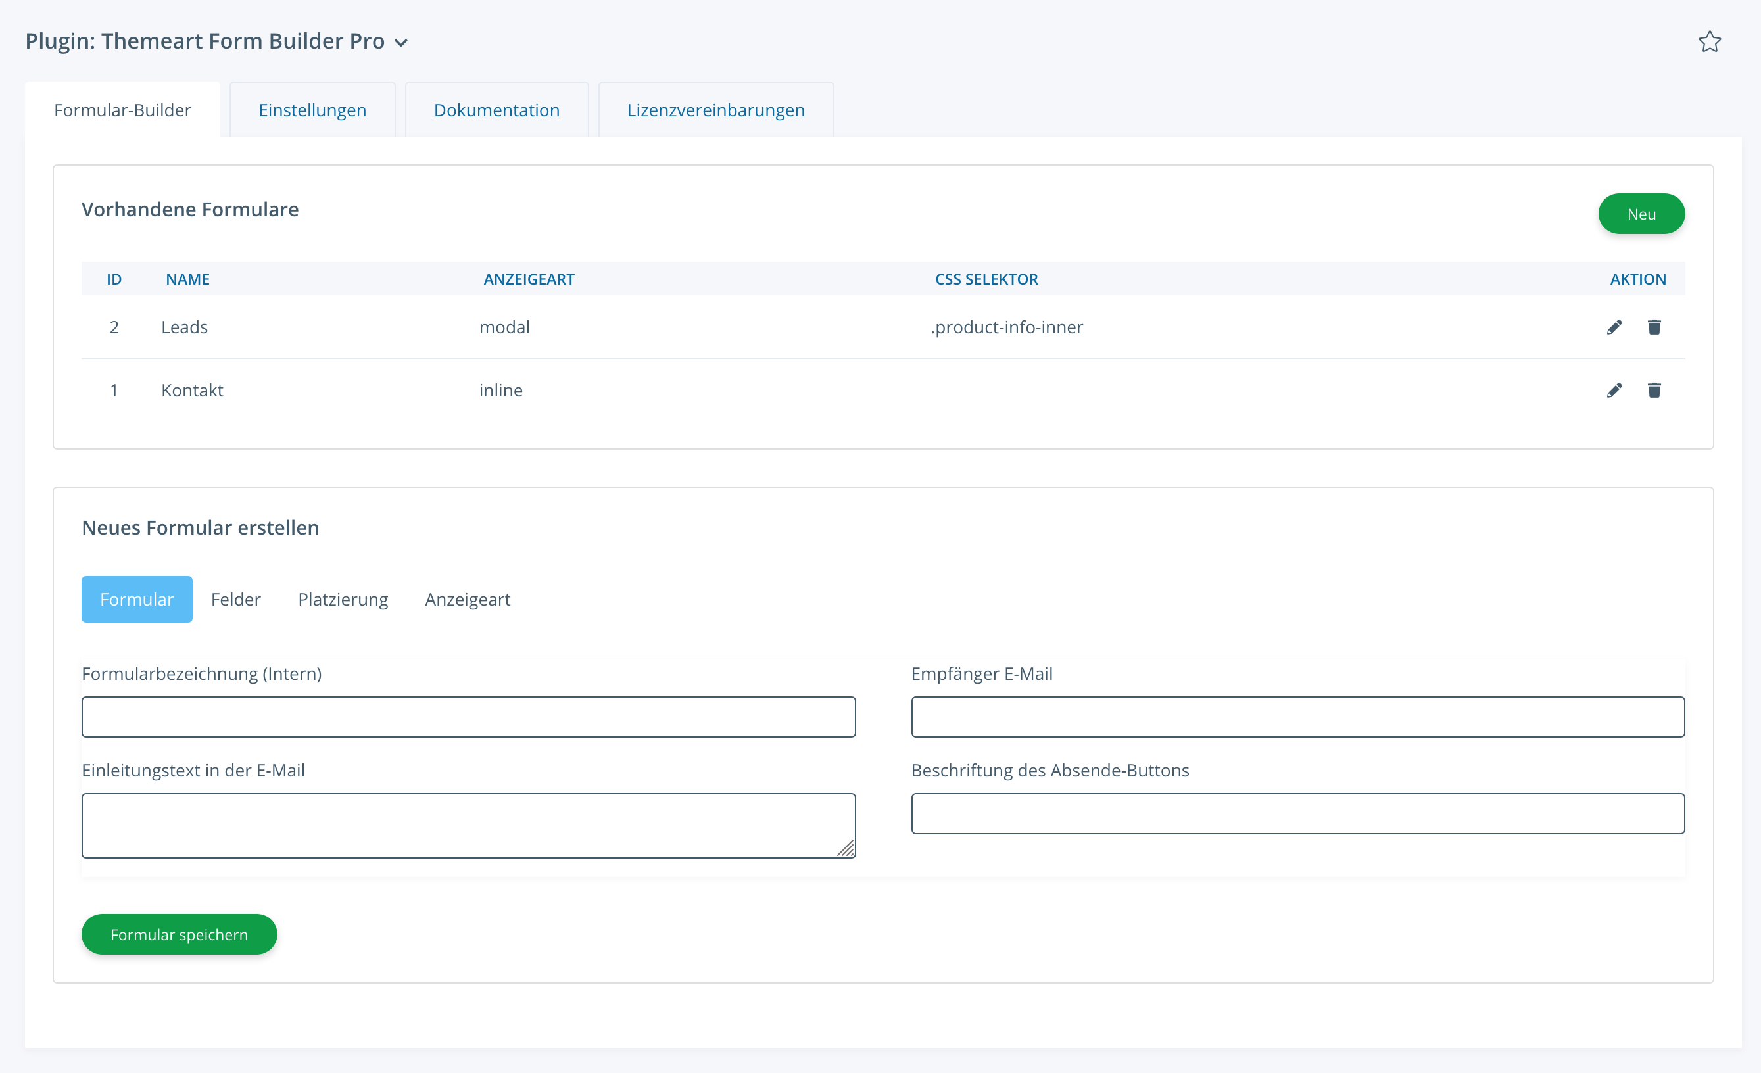Select the Anzeigeart sub-tab
This screenshot has height=1073, width=1761.
pyautogui.click(x=468, y=600)
